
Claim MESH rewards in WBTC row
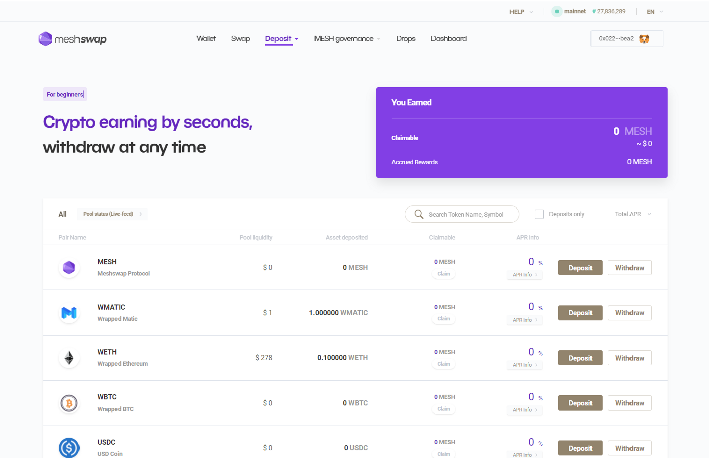point(444,409)
